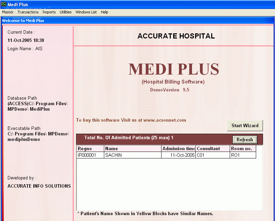Refresh the admitted patients list
Viewport: 275px width, 221px height.
point(245,140)
